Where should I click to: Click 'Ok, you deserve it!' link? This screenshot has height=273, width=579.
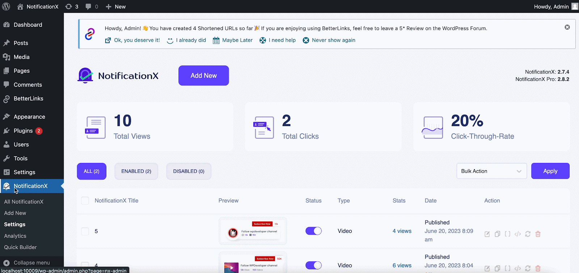click(137, 40)
